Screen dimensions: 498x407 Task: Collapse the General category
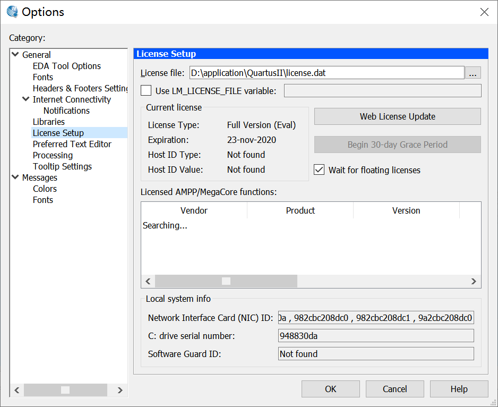coord(15,54)
